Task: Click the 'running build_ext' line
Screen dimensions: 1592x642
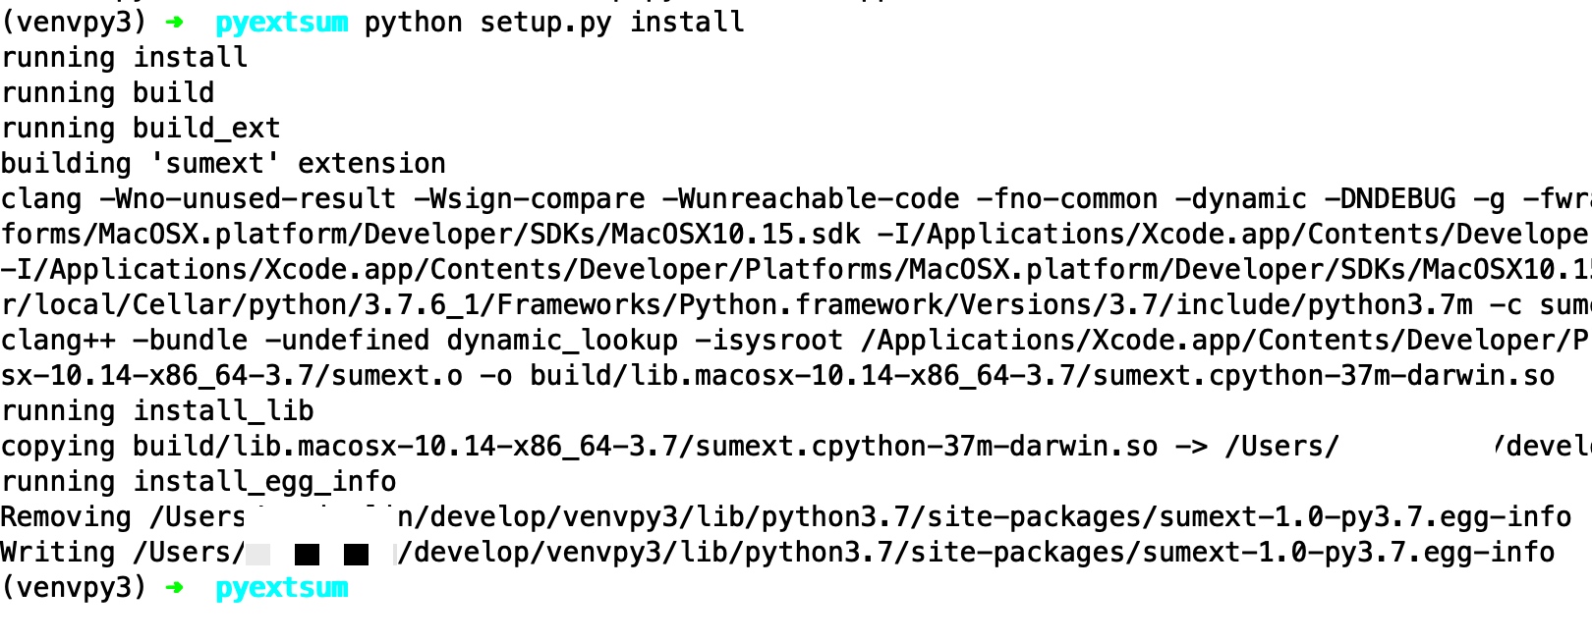Action: 141,129
